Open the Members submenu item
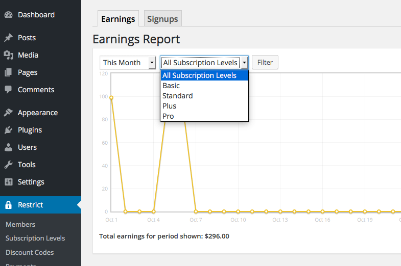Image resolution: width=401 pixels, height=266 pixels. pos(20,224)
